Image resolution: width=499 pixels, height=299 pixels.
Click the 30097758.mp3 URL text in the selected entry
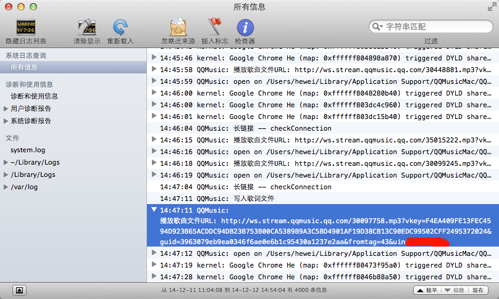pos(356,221)
